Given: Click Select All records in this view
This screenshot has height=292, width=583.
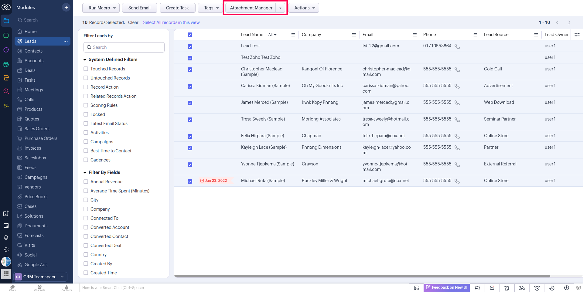Looking at the screenshot, I should (171, 22).
